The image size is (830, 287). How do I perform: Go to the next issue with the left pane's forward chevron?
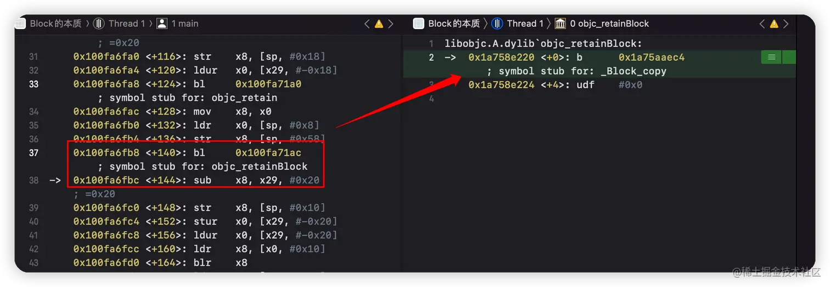[x=391, y=24]
